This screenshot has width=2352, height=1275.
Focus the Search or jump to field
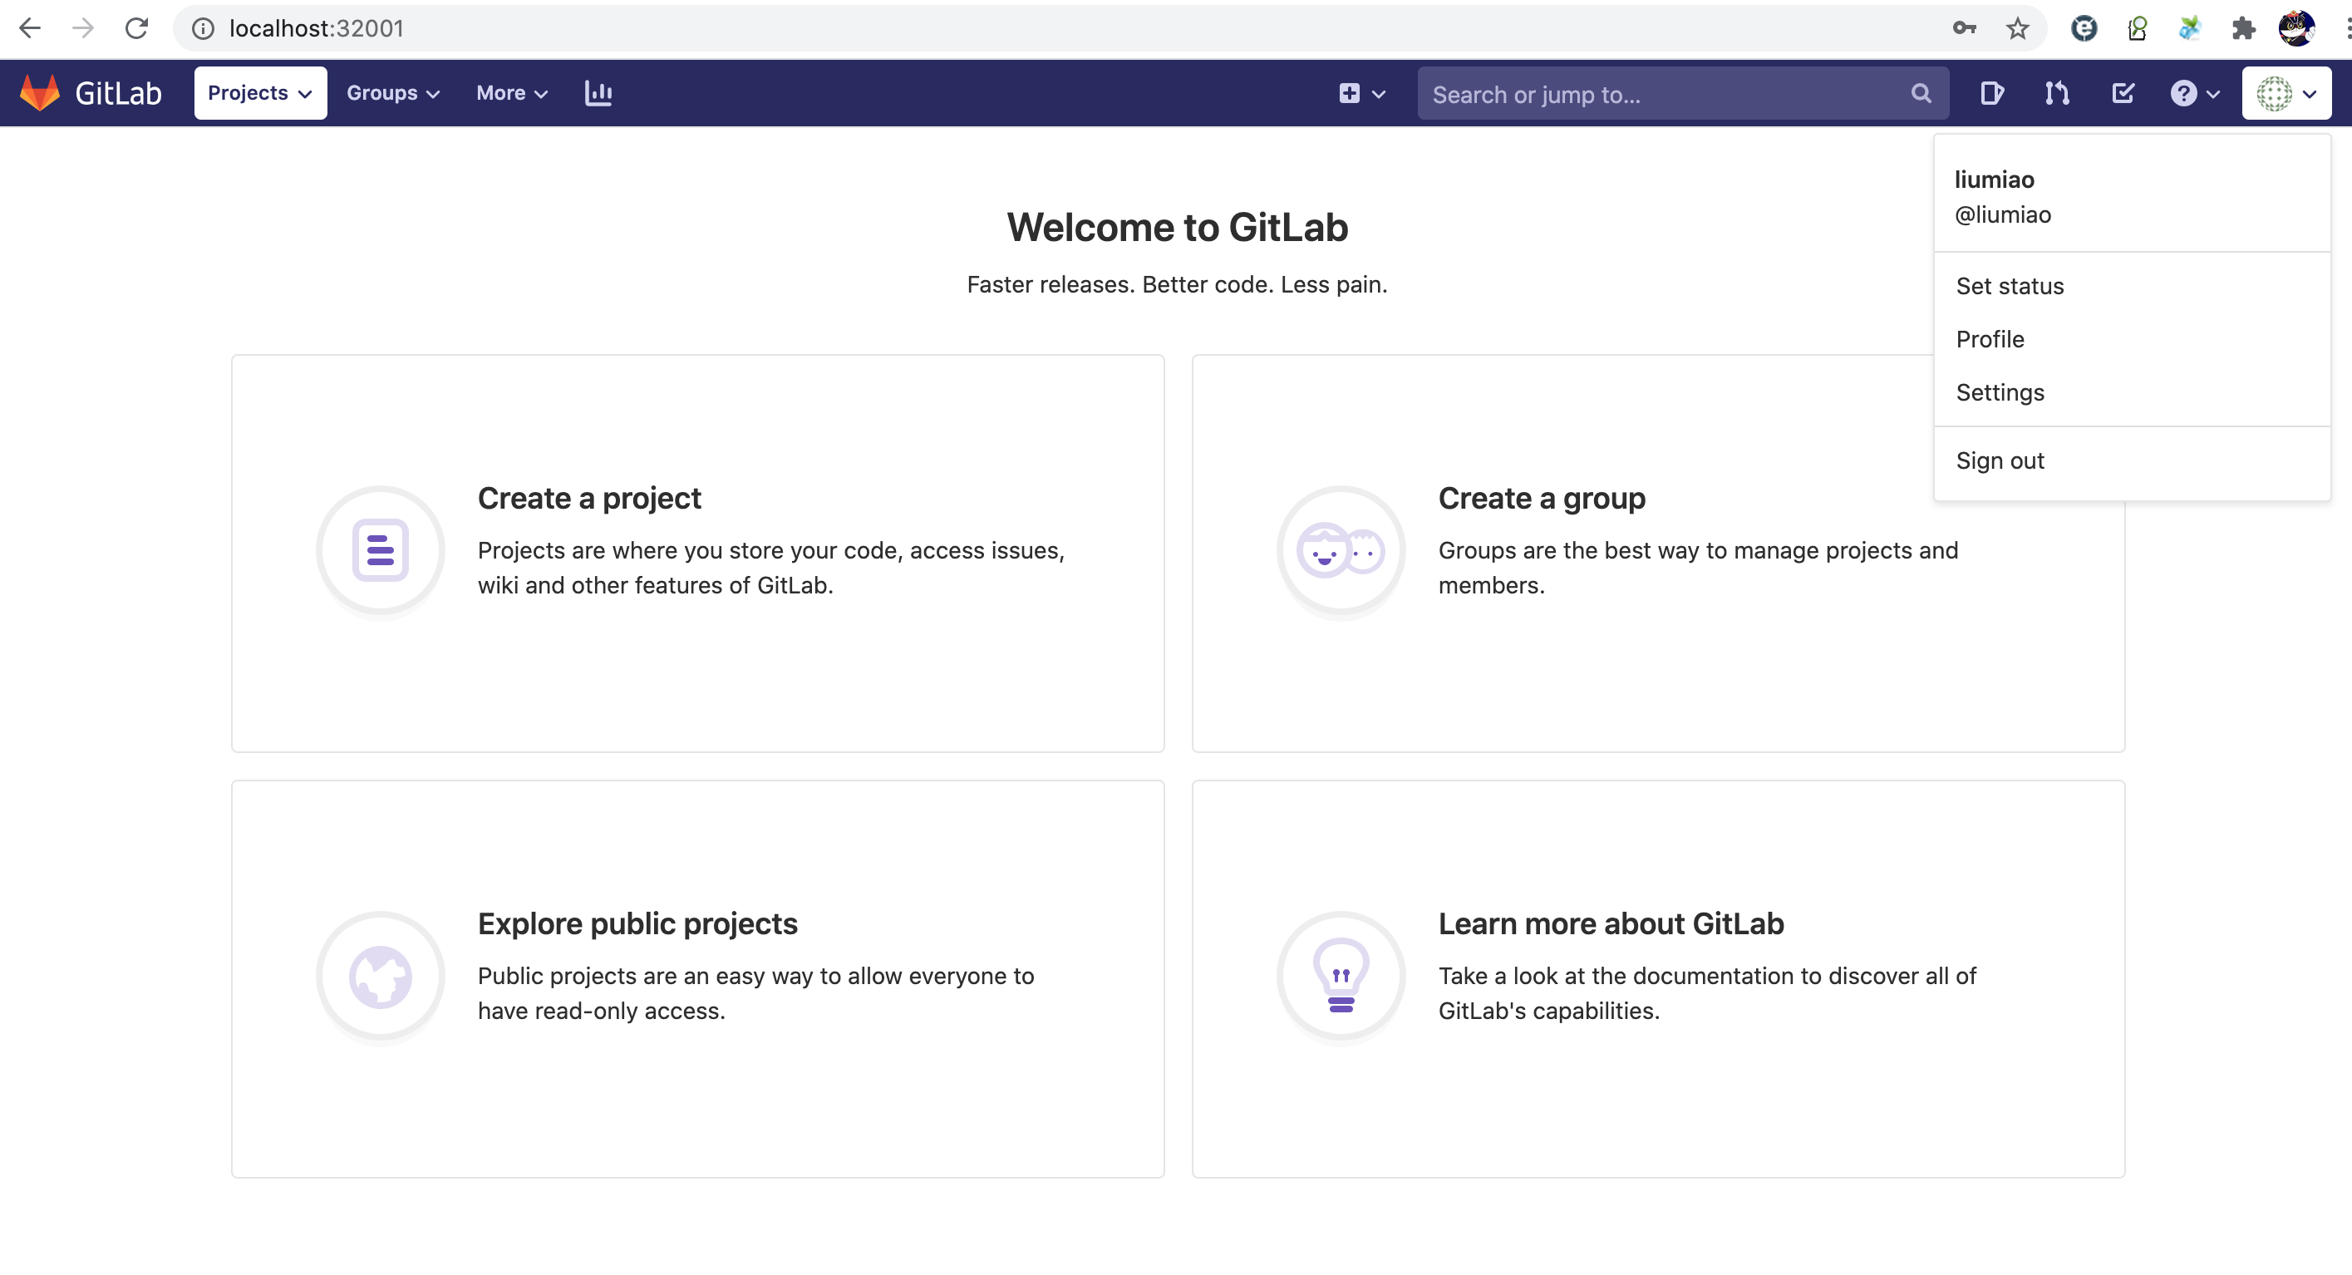[x=1683, y=94]
